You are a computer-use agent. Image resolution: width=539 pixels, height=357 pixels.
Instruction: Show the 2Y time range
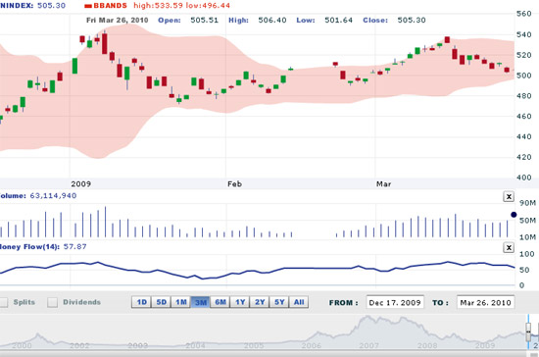(260, 302)
